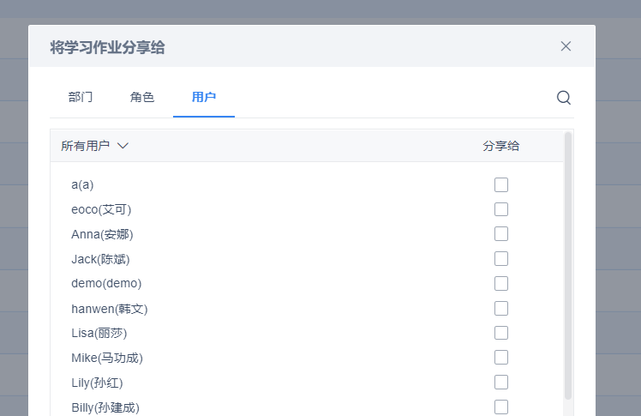Check the box for Billy(孙建成)

pos(501,407)
